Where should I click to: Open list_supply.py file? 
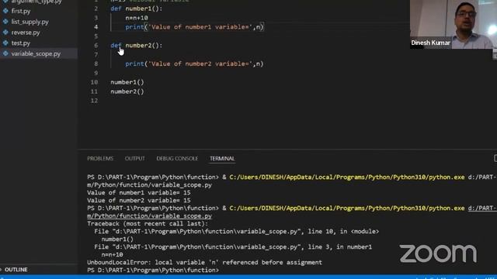[30, 22]
